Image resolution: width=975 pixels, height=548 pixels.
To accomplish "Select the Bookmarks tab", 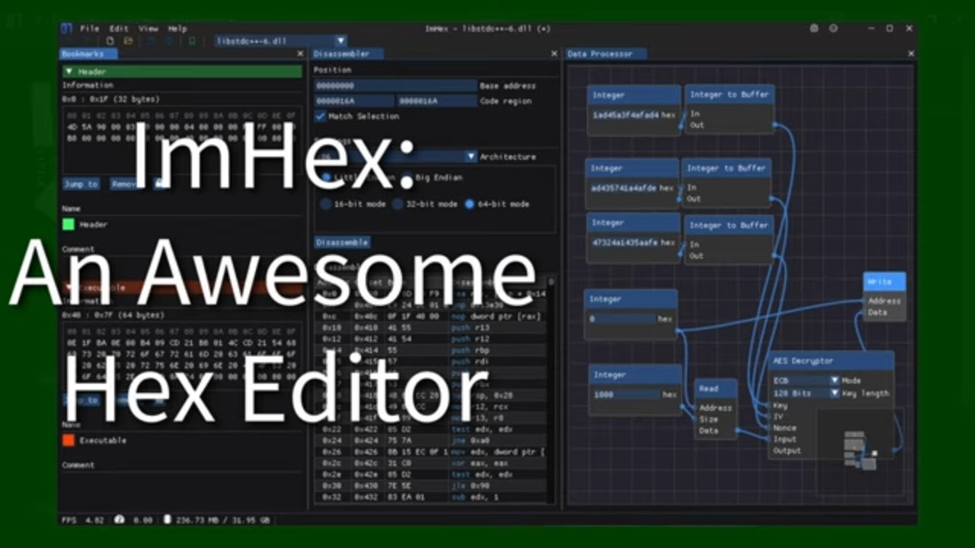I will click(x=88, y=54).
